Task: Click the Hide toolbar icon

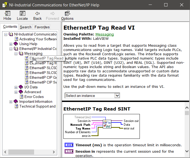Action: point(8,14)
